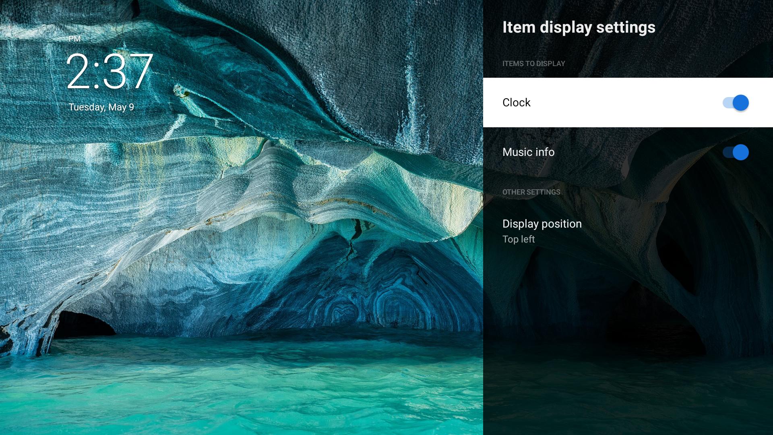This screenshot has height=435, width=773.
Task: Click the 2:37 clock preview
Action: [110, 72]
